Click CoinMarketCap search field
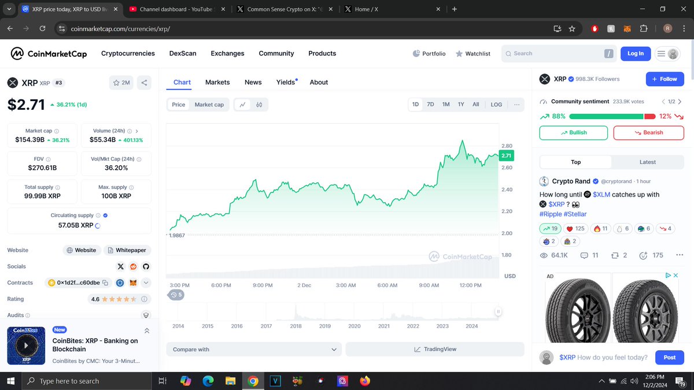 click(x=559, y=54)
